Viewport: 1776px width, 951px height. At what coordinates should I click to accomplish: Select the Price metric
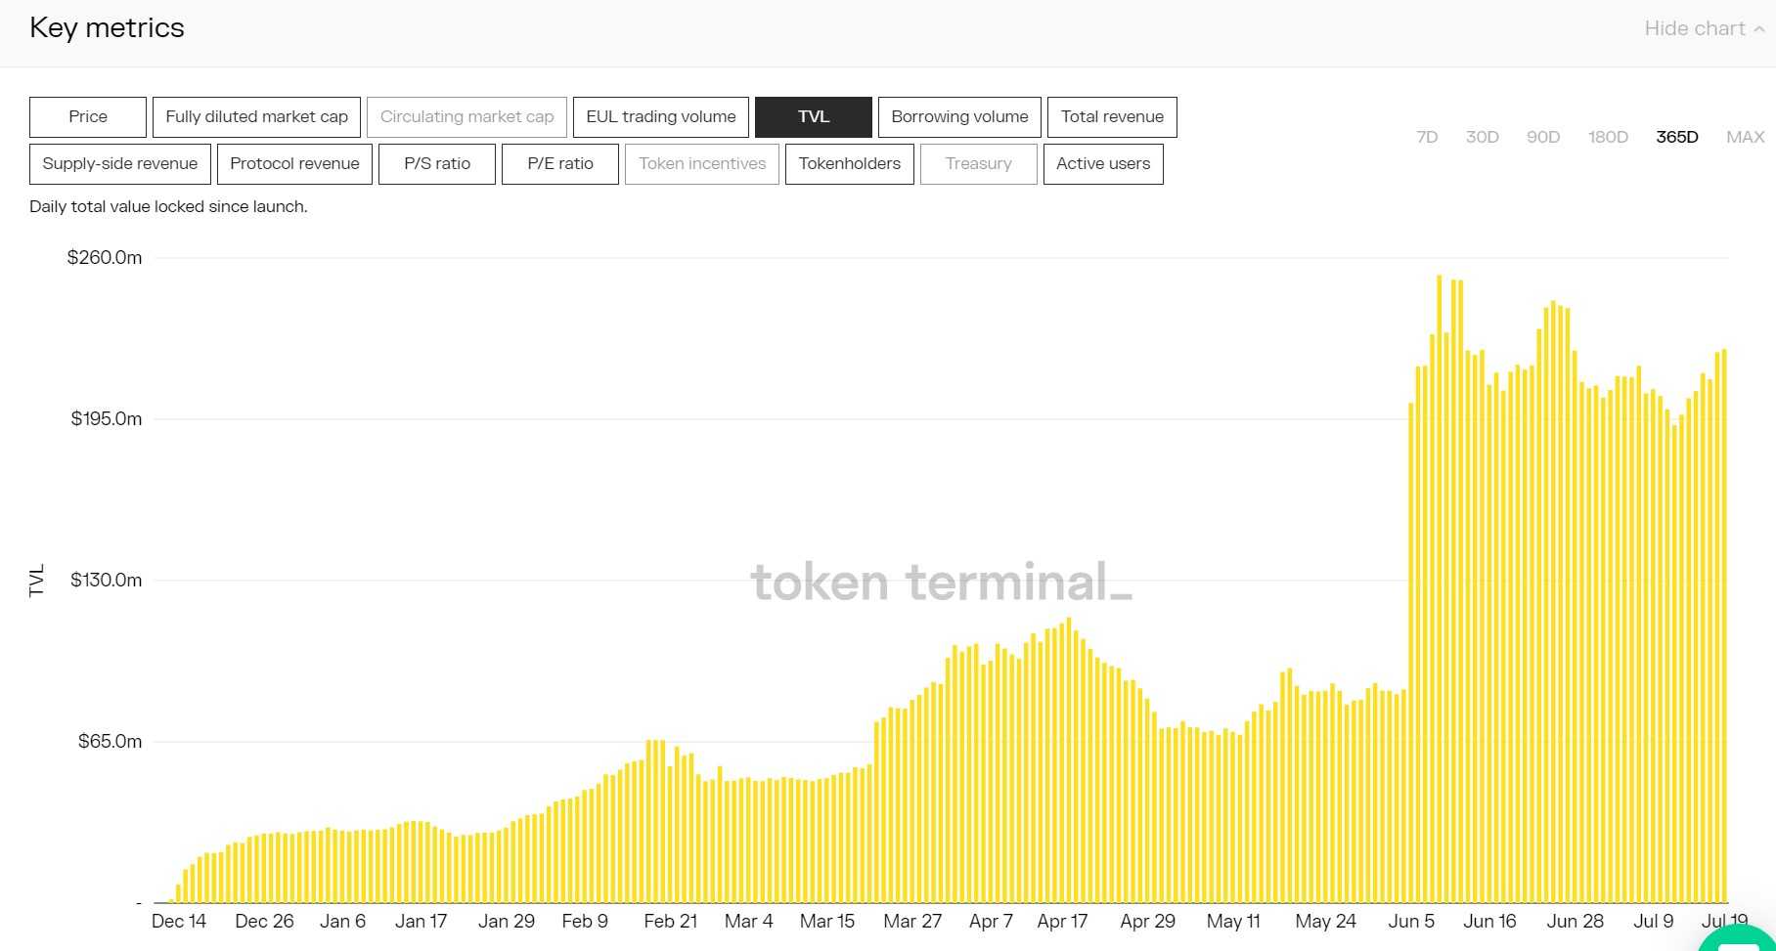(x=88, y=117)
